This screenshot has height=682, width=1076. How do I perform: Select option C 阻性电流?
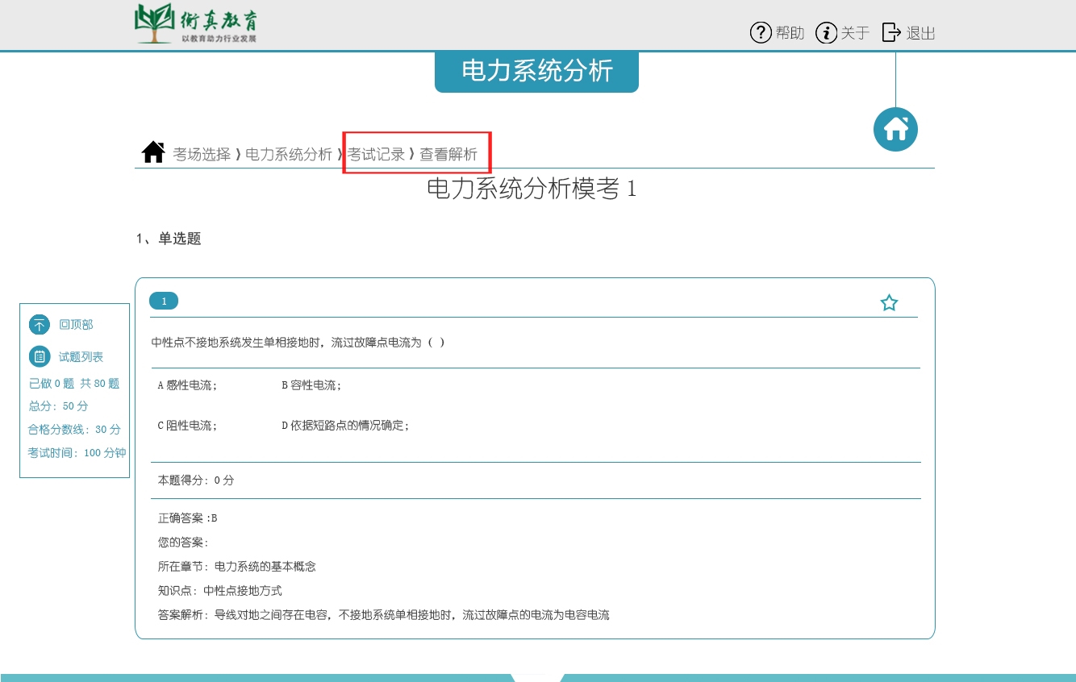(187, 426)
